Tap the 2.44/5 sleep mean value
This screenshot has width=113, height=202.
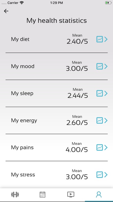(x=78, y=96)
